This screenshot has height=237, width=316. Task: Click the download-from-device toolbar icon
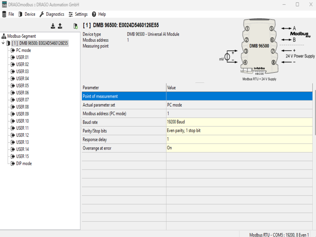53,26
